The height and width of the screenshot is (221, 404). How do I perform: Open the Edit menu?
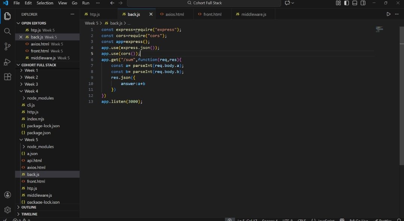(28, 3)
